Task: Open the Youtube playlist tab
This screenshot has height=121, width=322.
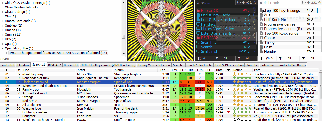Action: pos(252,65)
